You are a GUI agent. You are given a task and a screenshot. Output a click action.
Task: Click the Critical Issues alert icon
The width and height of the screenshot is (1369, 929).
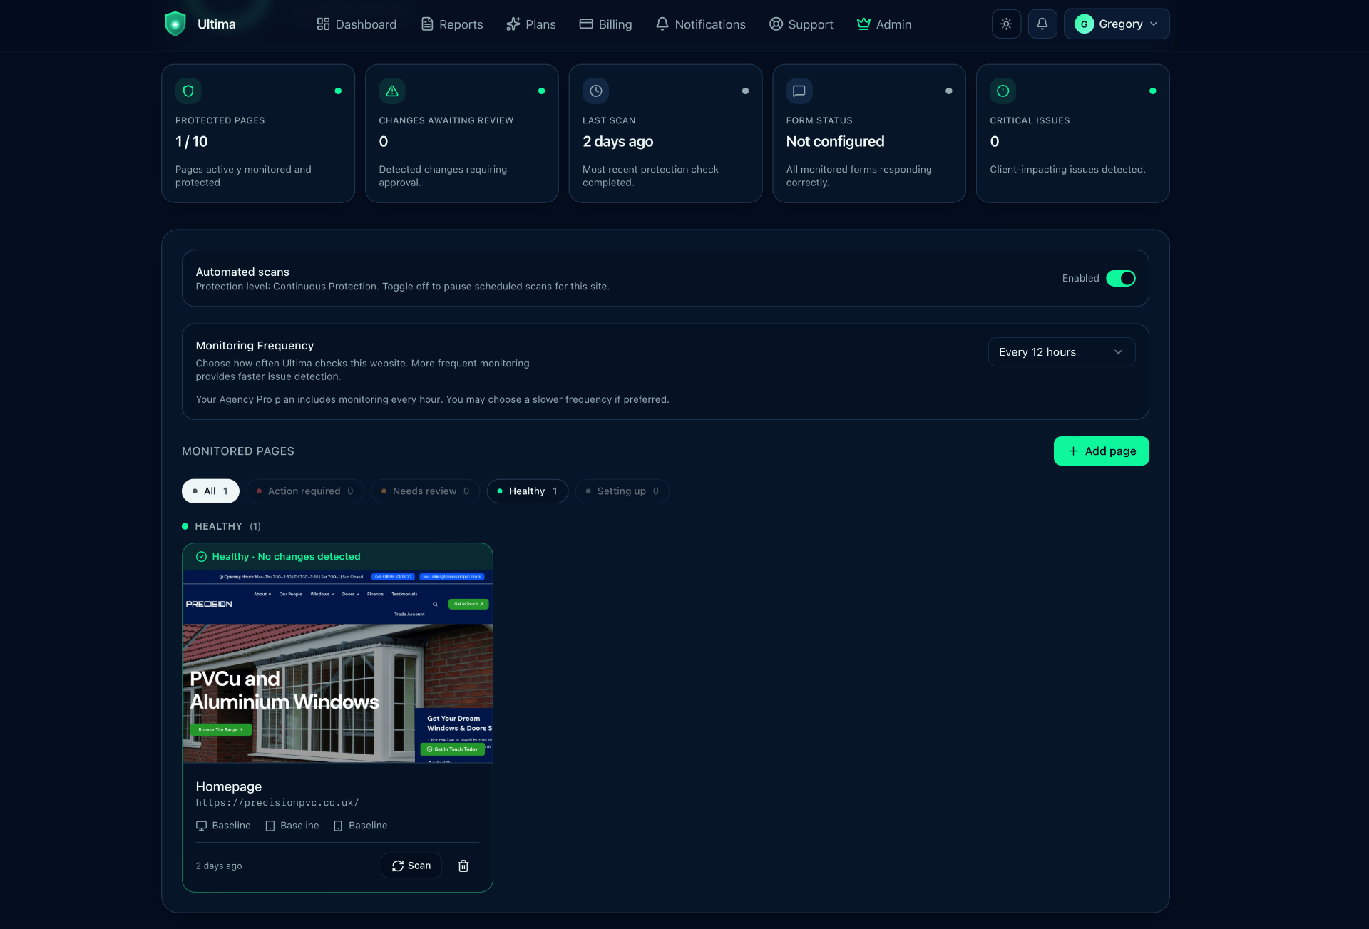click(x=1003, y=91)
